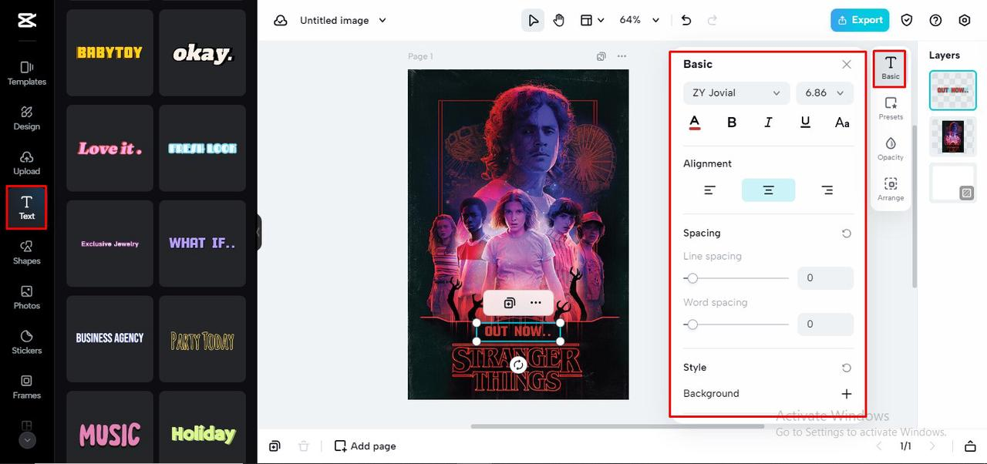Toggle underline text formatting
Screen dimensions: 987x464
click(805, 122)
